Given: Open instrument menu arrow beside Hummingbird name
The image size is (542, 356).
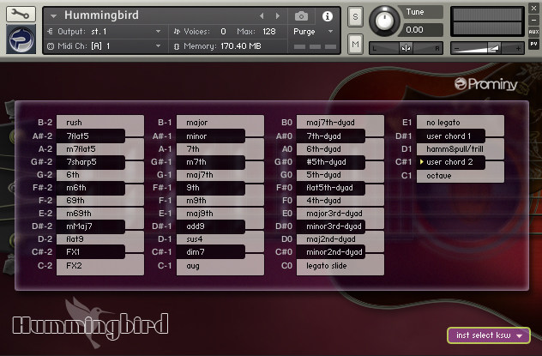Looking at the screenshot, I should tap(53, 16).
